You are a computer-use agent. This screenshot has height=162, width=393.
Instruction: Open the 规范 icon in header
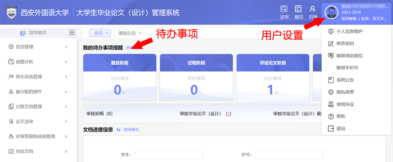(298, 9)
